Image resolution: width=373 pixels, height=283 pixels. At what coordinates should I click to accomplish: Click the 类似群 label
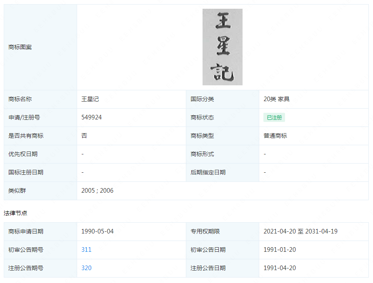[x=17, y=191]
